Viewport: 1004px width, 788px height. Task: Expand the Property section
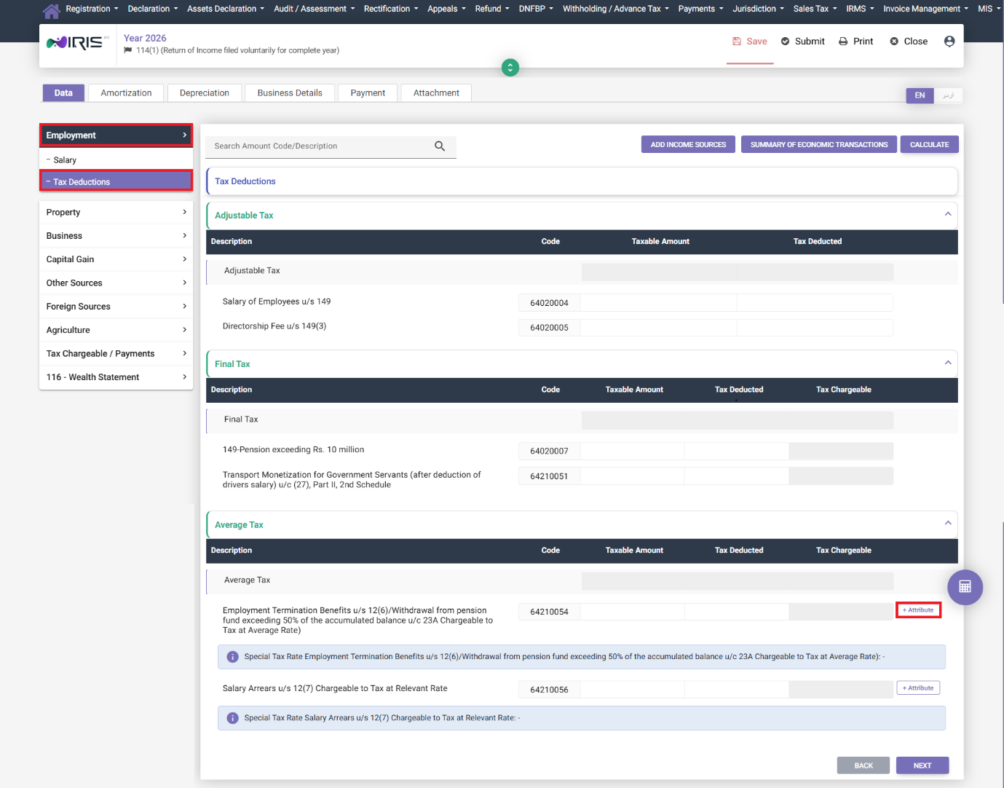pyautogui.click(x=116, y=213)
